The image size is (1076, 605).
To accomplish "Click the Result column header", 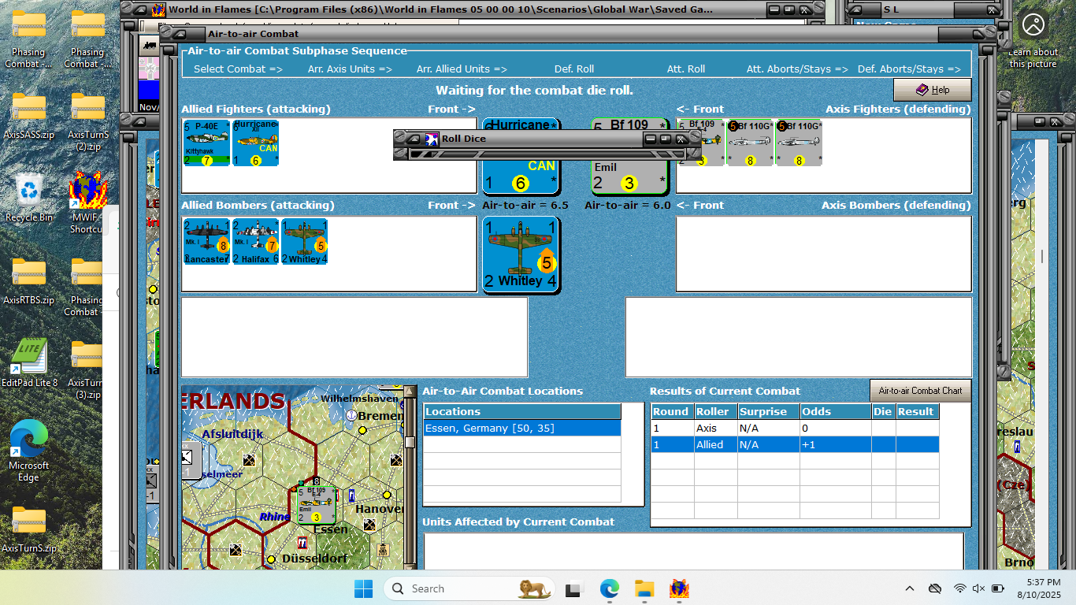I will coord(917,411).
